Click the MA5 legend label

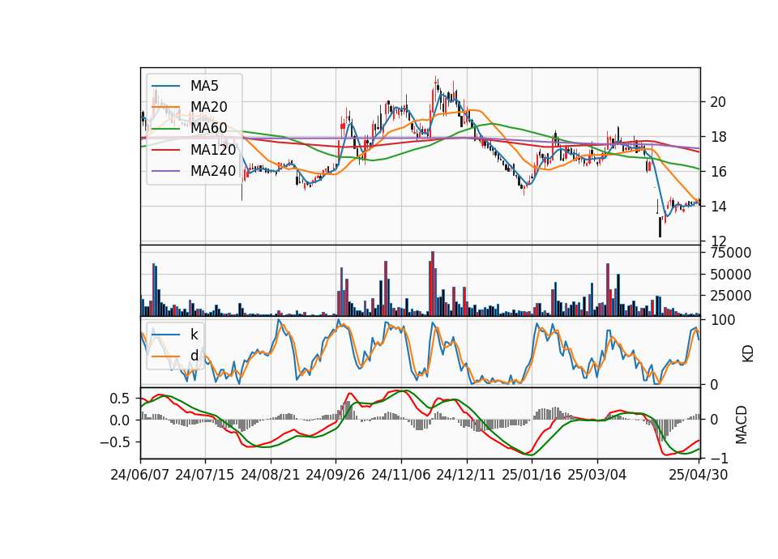(204, 86)
